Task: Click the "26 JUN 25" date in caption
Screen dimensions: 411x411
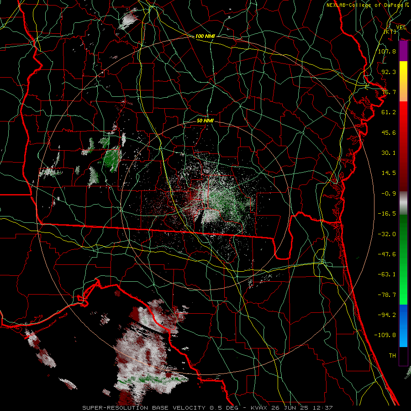Action: (290, 408)
